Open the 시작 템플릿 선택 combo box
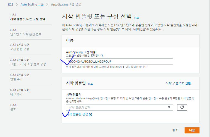The width and height of the screenshot is (210, 137). 119,107
